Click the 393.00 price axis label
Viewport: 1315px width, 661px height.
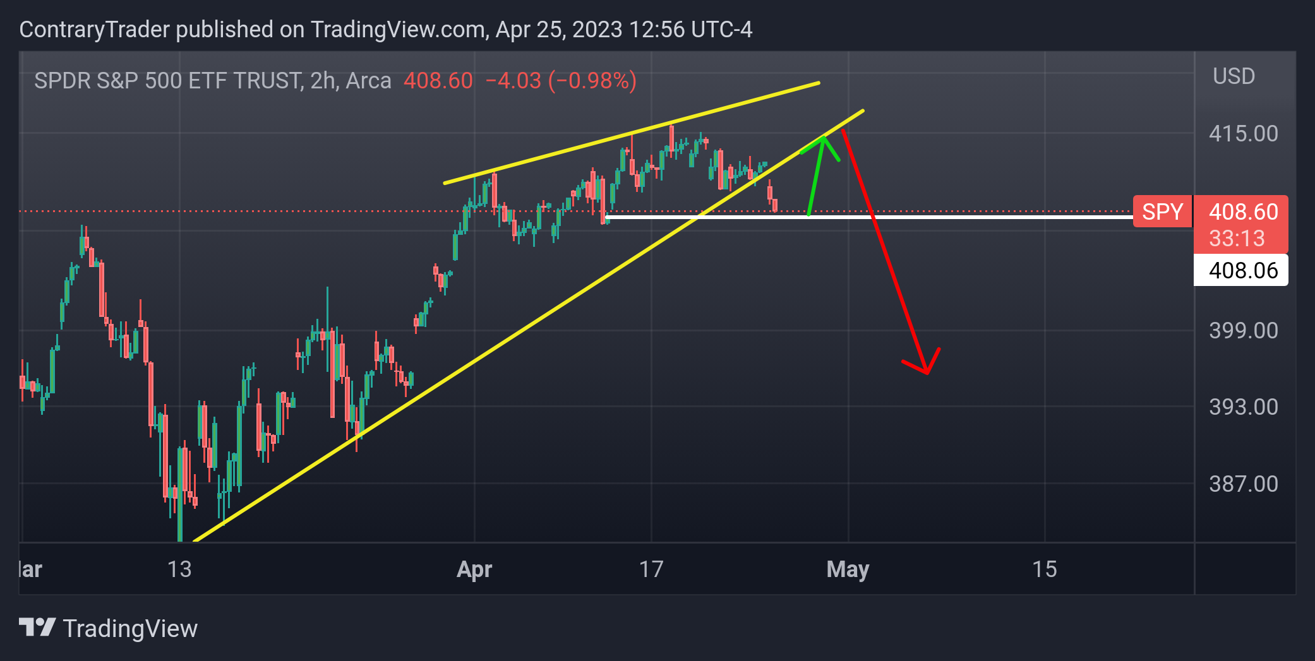click(x=1243, y=407)
